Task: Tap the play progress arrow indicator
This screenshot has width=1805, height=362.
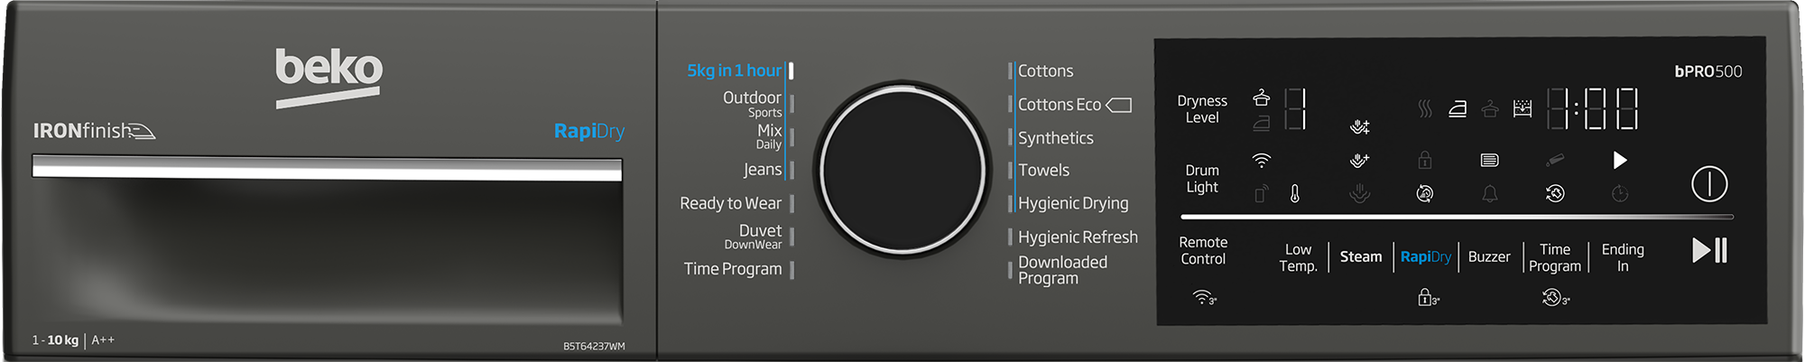Action: (1620, 160)
